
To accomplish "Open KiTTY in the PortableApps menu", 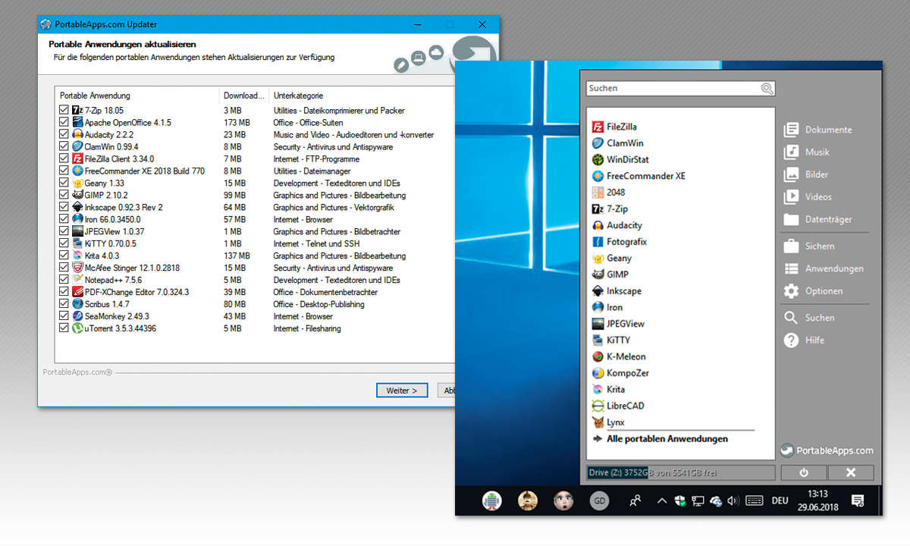I will point(610,340).
